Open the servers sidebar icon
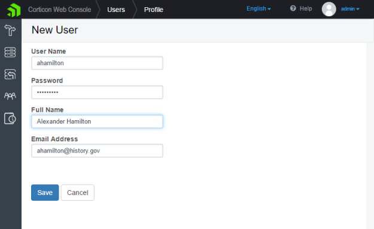The height and width of the screenshot is (229, 374). point(10,52)
